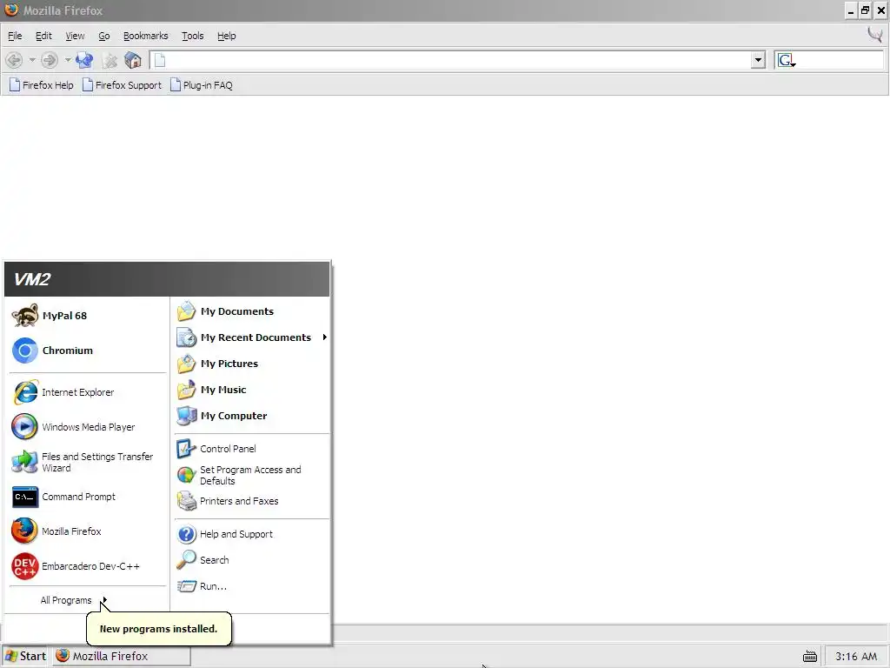890x668 pixels.
Task: Expand My Recent Documents submenu
Action: tap(251, 337)
